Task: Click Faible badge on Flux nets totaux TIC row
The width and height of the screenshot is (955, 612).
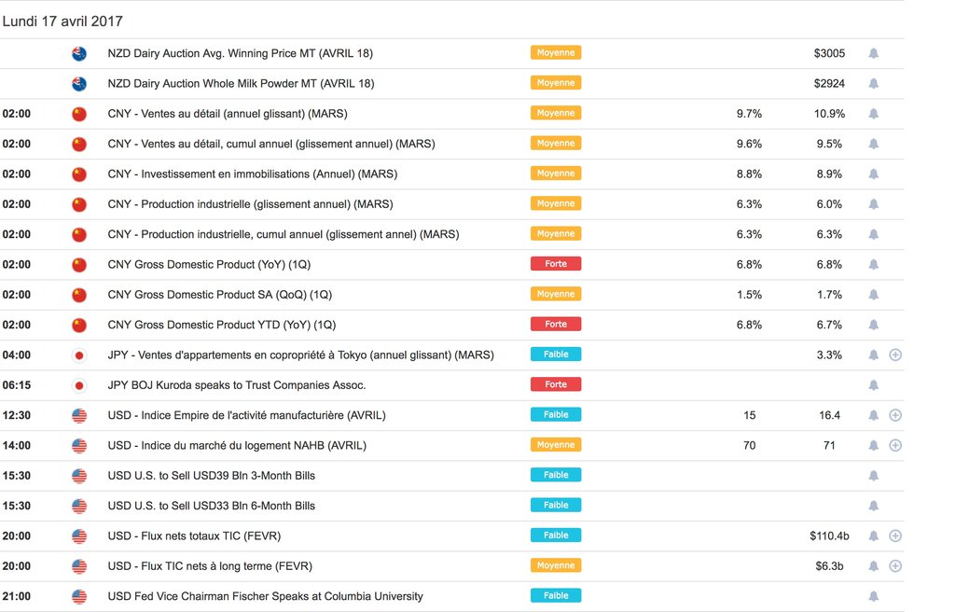Action: [x=556, y=535]
